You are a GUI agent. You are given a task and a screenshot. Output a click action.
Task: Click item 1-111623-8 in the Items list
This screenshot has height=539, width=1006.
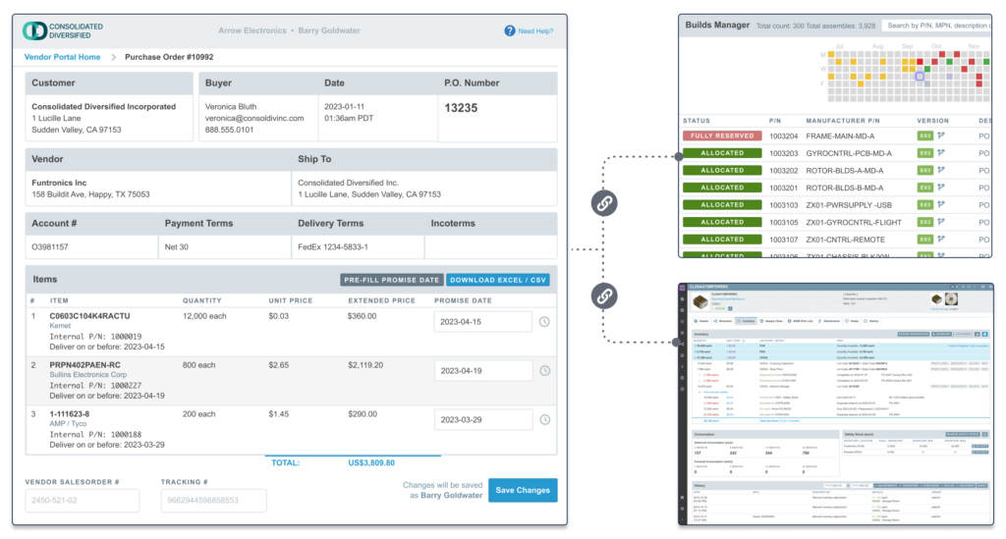70,414
